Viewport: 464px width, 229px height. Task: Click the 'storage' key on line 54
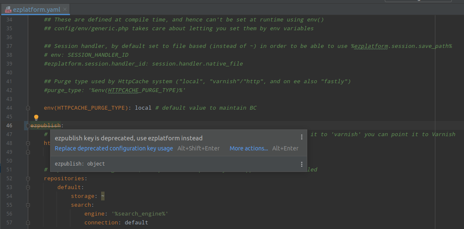tap(83, 196)
